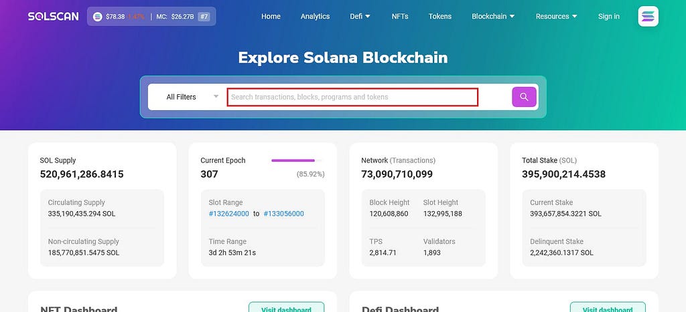Focus the search transactions input field

(352, 97)
